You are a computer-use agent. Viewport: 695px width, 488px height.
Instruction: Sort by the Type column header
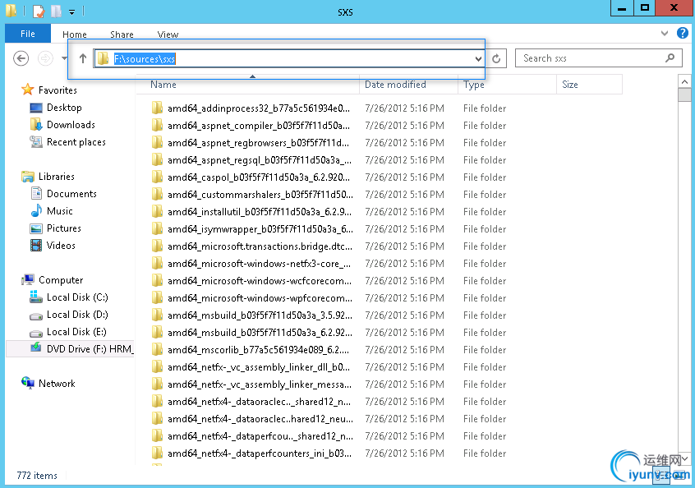pos(507,85)
